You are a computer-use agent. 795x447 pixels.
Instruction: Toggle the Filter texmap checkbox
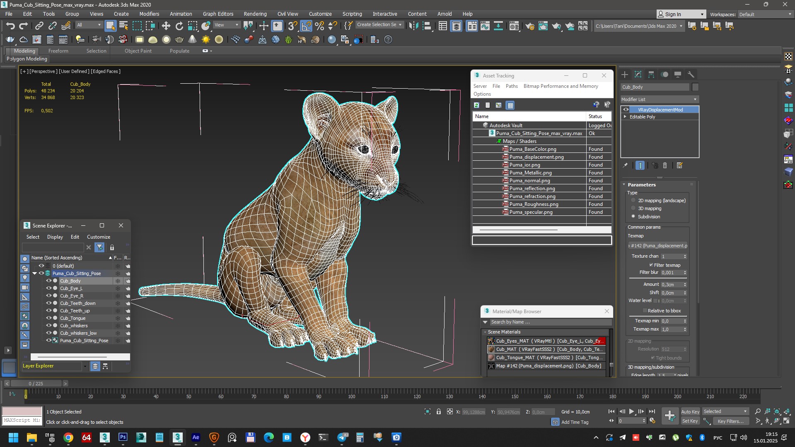651,265
